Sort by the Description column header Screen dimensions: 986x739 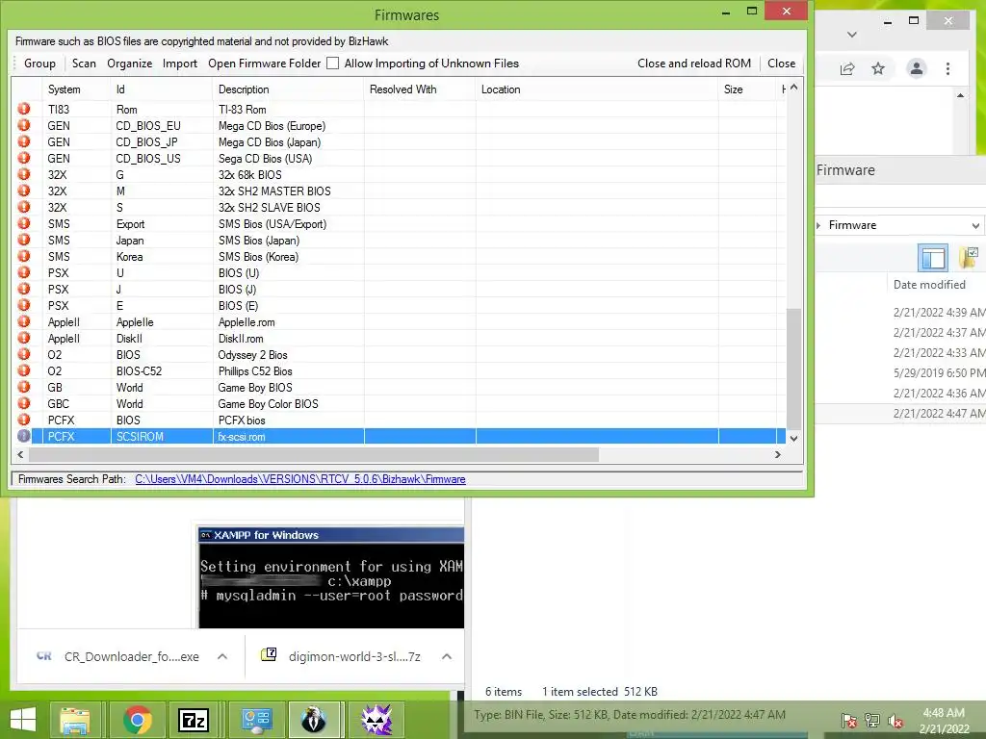[x=287, y=89]
